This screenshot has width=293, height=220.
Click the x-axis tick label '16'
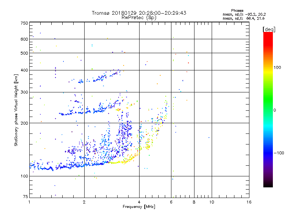tap(249, 202)
